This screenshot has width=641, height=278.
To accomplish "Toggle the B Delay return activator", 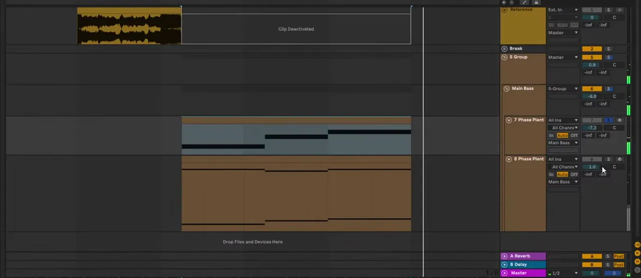I will coord(592,265).
